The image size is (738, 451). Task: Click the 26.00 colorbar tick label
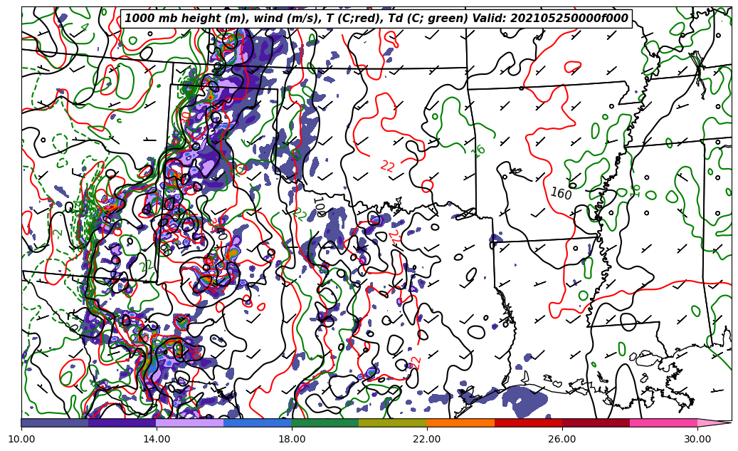[562, 439]
